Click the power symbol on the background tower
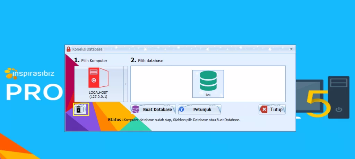 (339, 110)
